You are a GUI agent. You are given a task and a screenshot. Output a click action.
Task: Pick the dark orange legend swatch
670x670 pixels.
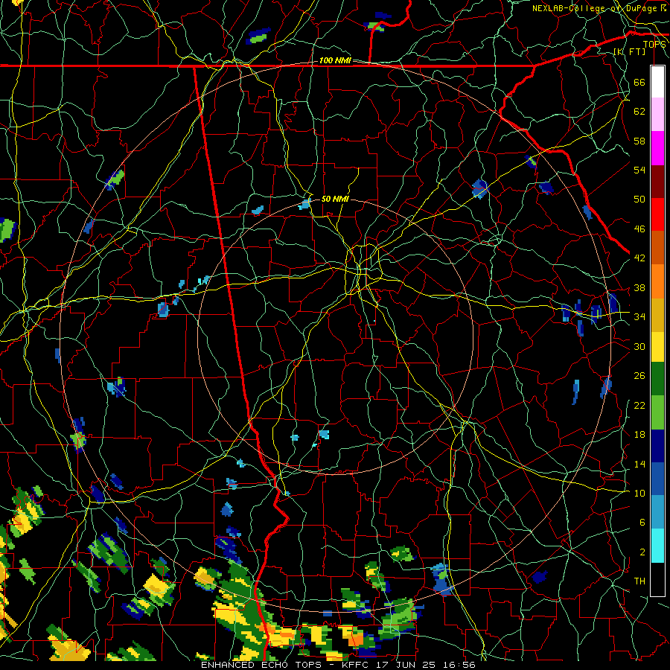pos(657,247)
